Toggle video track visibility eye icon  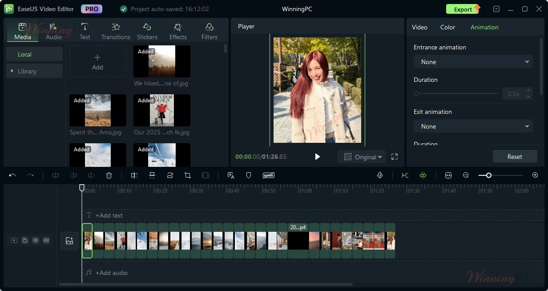[36, 240]
